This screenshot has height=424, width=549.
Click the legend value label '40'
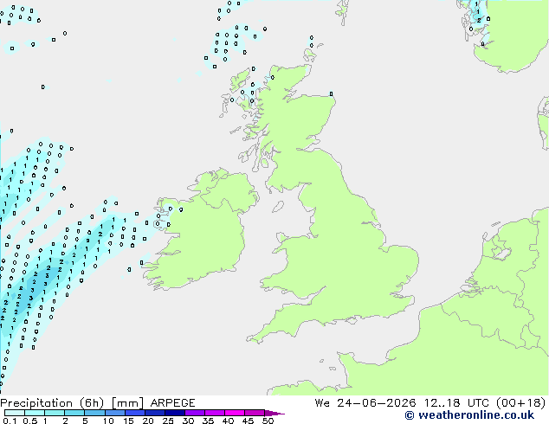228,421
